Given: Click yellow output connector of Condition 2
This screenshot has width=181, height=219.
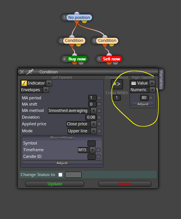Looking at the screenshot, I should tap(79, 45).
